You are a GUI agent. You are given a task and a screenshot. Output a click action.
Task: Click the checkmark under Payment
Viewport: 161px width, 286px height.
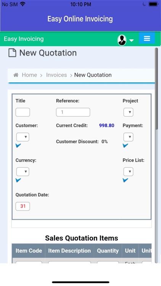coord(126,146)
